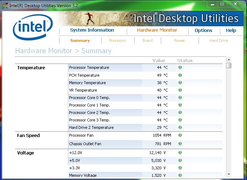Click the Fan Speed section heading
The image size is (247, 180).
pos(28,136)
